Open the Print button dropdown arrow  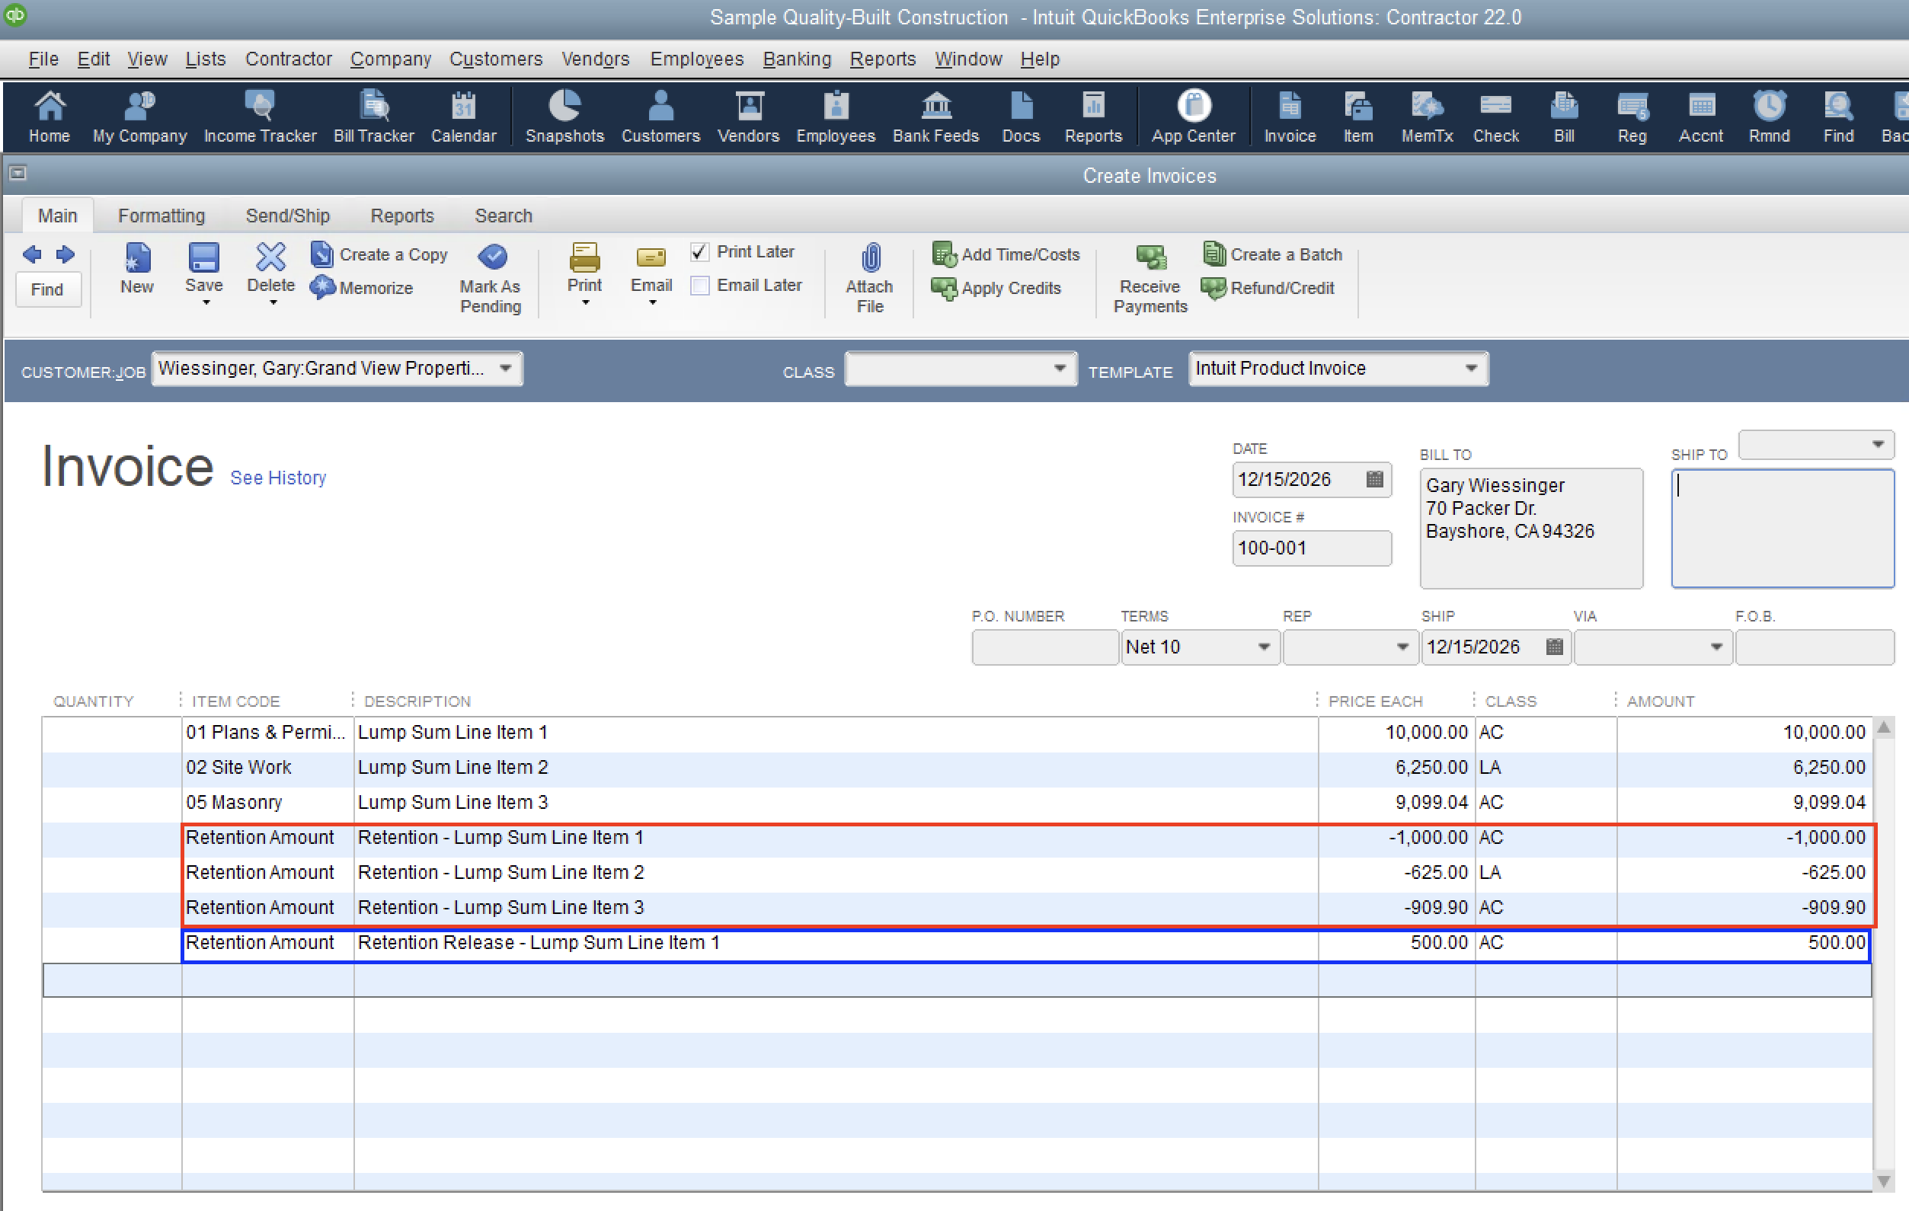click(x=585, y=304)
